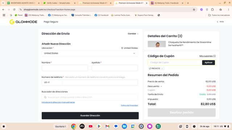Open the Escritorio 1 desk button
The image size is (232, 130).
(x=61, y=126)
